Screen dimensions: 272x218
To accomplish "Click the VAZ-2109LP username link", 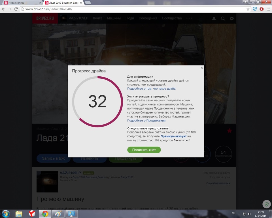I will click(70, 173).
